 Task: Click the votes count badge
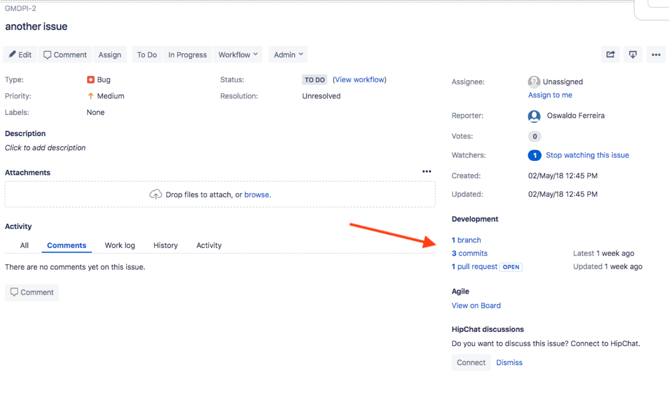click(534, 136)
